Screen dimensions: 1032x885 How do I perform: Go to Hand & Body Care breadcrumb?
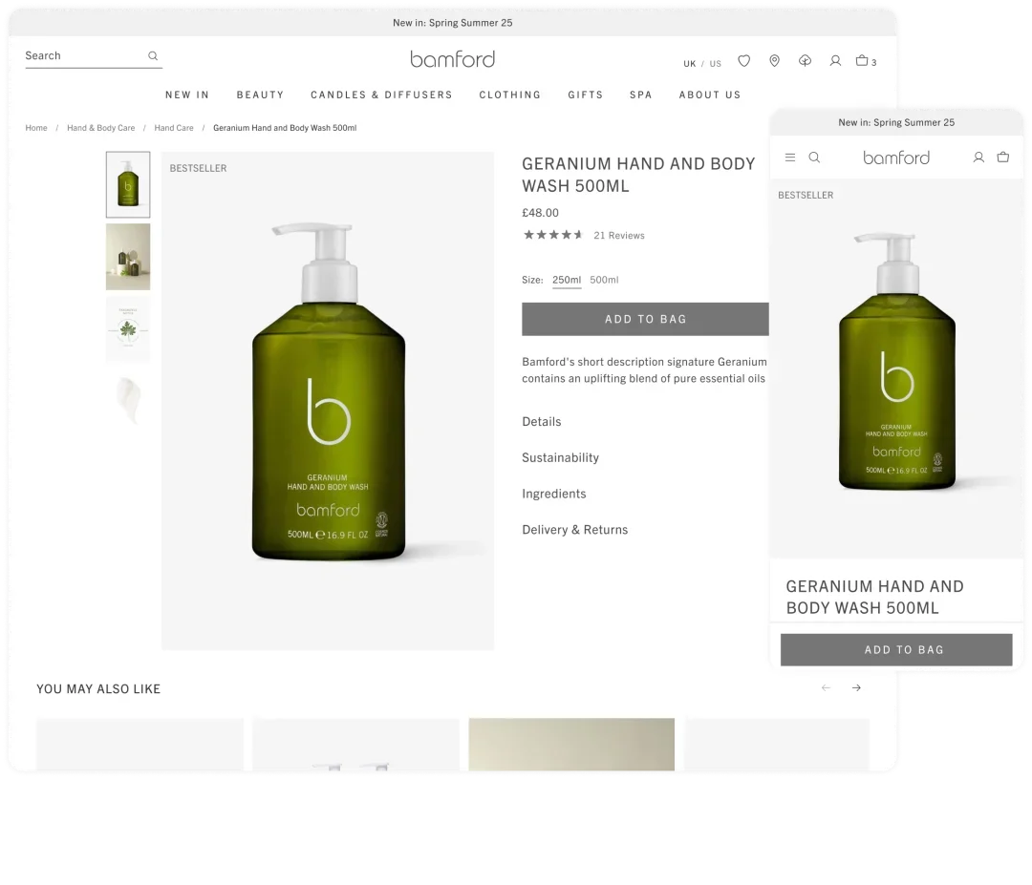tap(100, 128)
